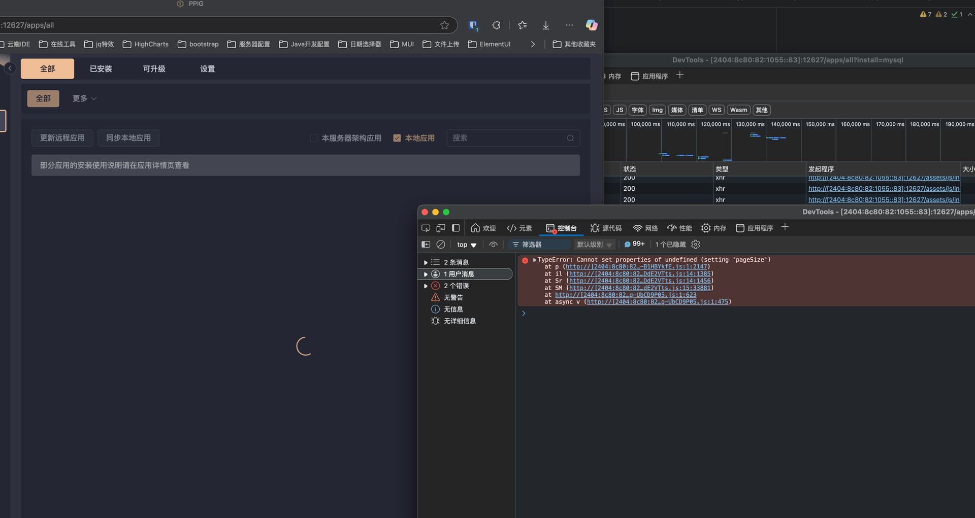Select the 无警告 sidebar row
975x518 pixels.
465,298
